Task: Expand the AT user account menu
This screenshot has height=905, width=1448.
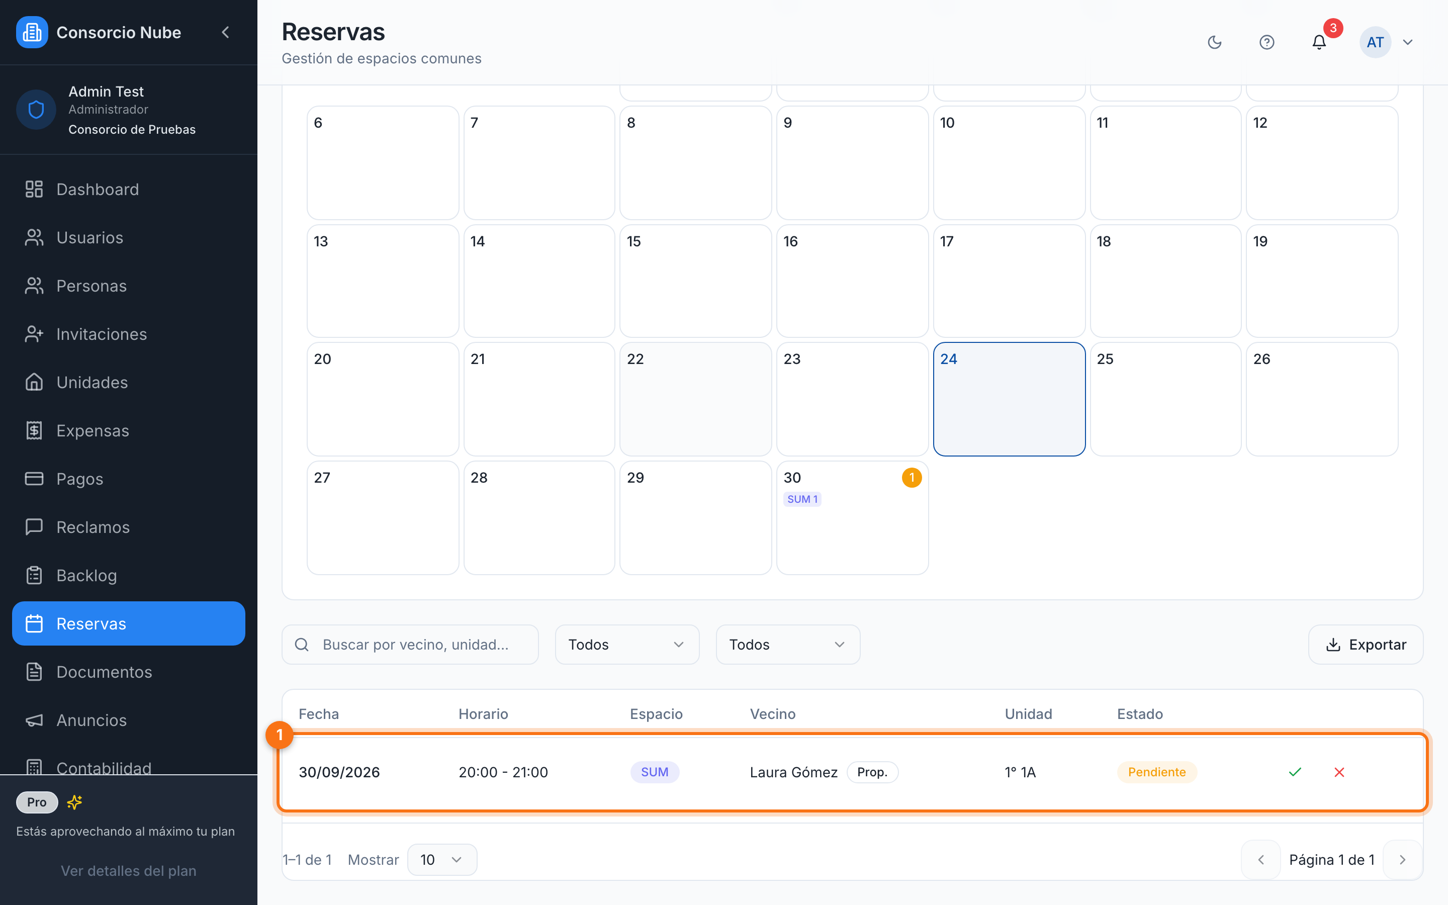Action: tap(1386, 42)
